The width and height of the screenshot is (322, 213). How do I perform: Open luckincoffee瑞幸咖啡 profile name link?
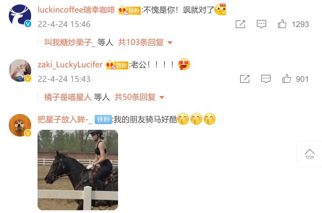pyautogui.click(x=76, y=10)
